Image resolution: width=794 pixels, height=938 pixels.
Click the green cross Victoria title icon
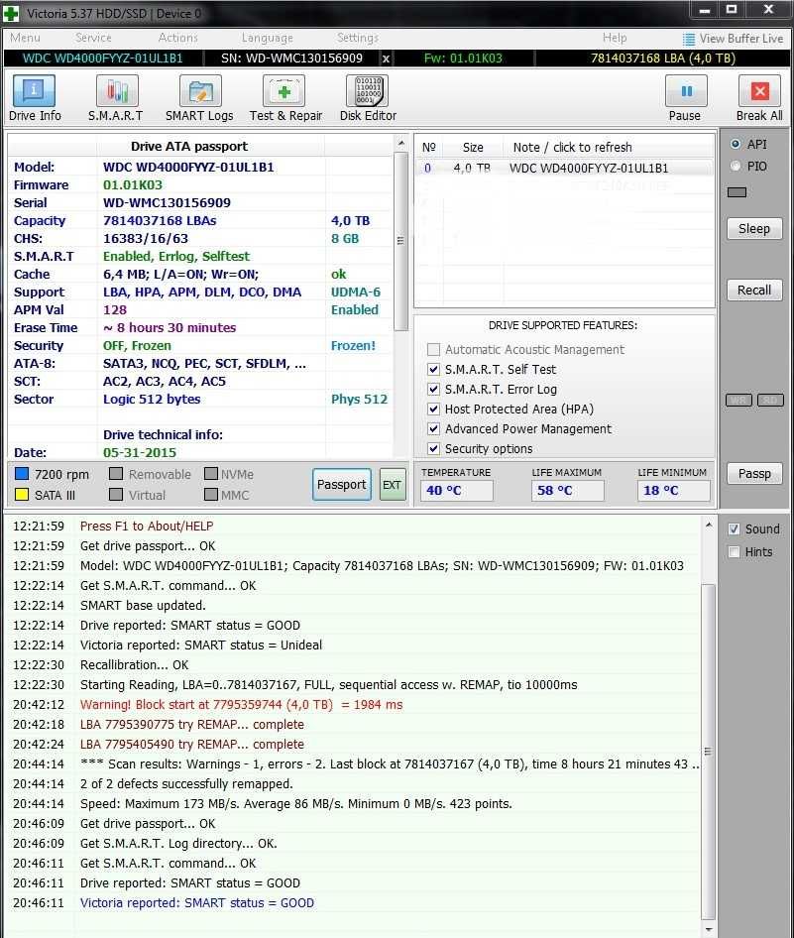pos(11,13)
